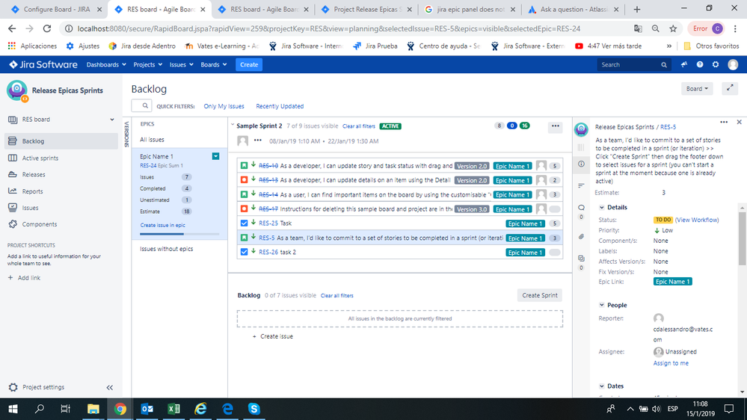
Task: Open issue detail actions ellipsis menu
Action: pos(724,123)
